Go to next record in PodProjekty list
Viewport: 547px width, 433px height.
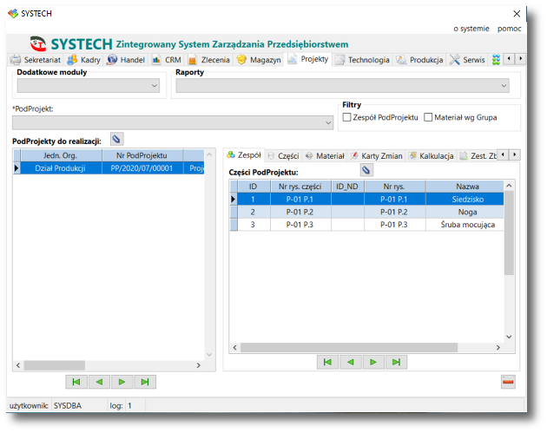click(x=122, y=382)
